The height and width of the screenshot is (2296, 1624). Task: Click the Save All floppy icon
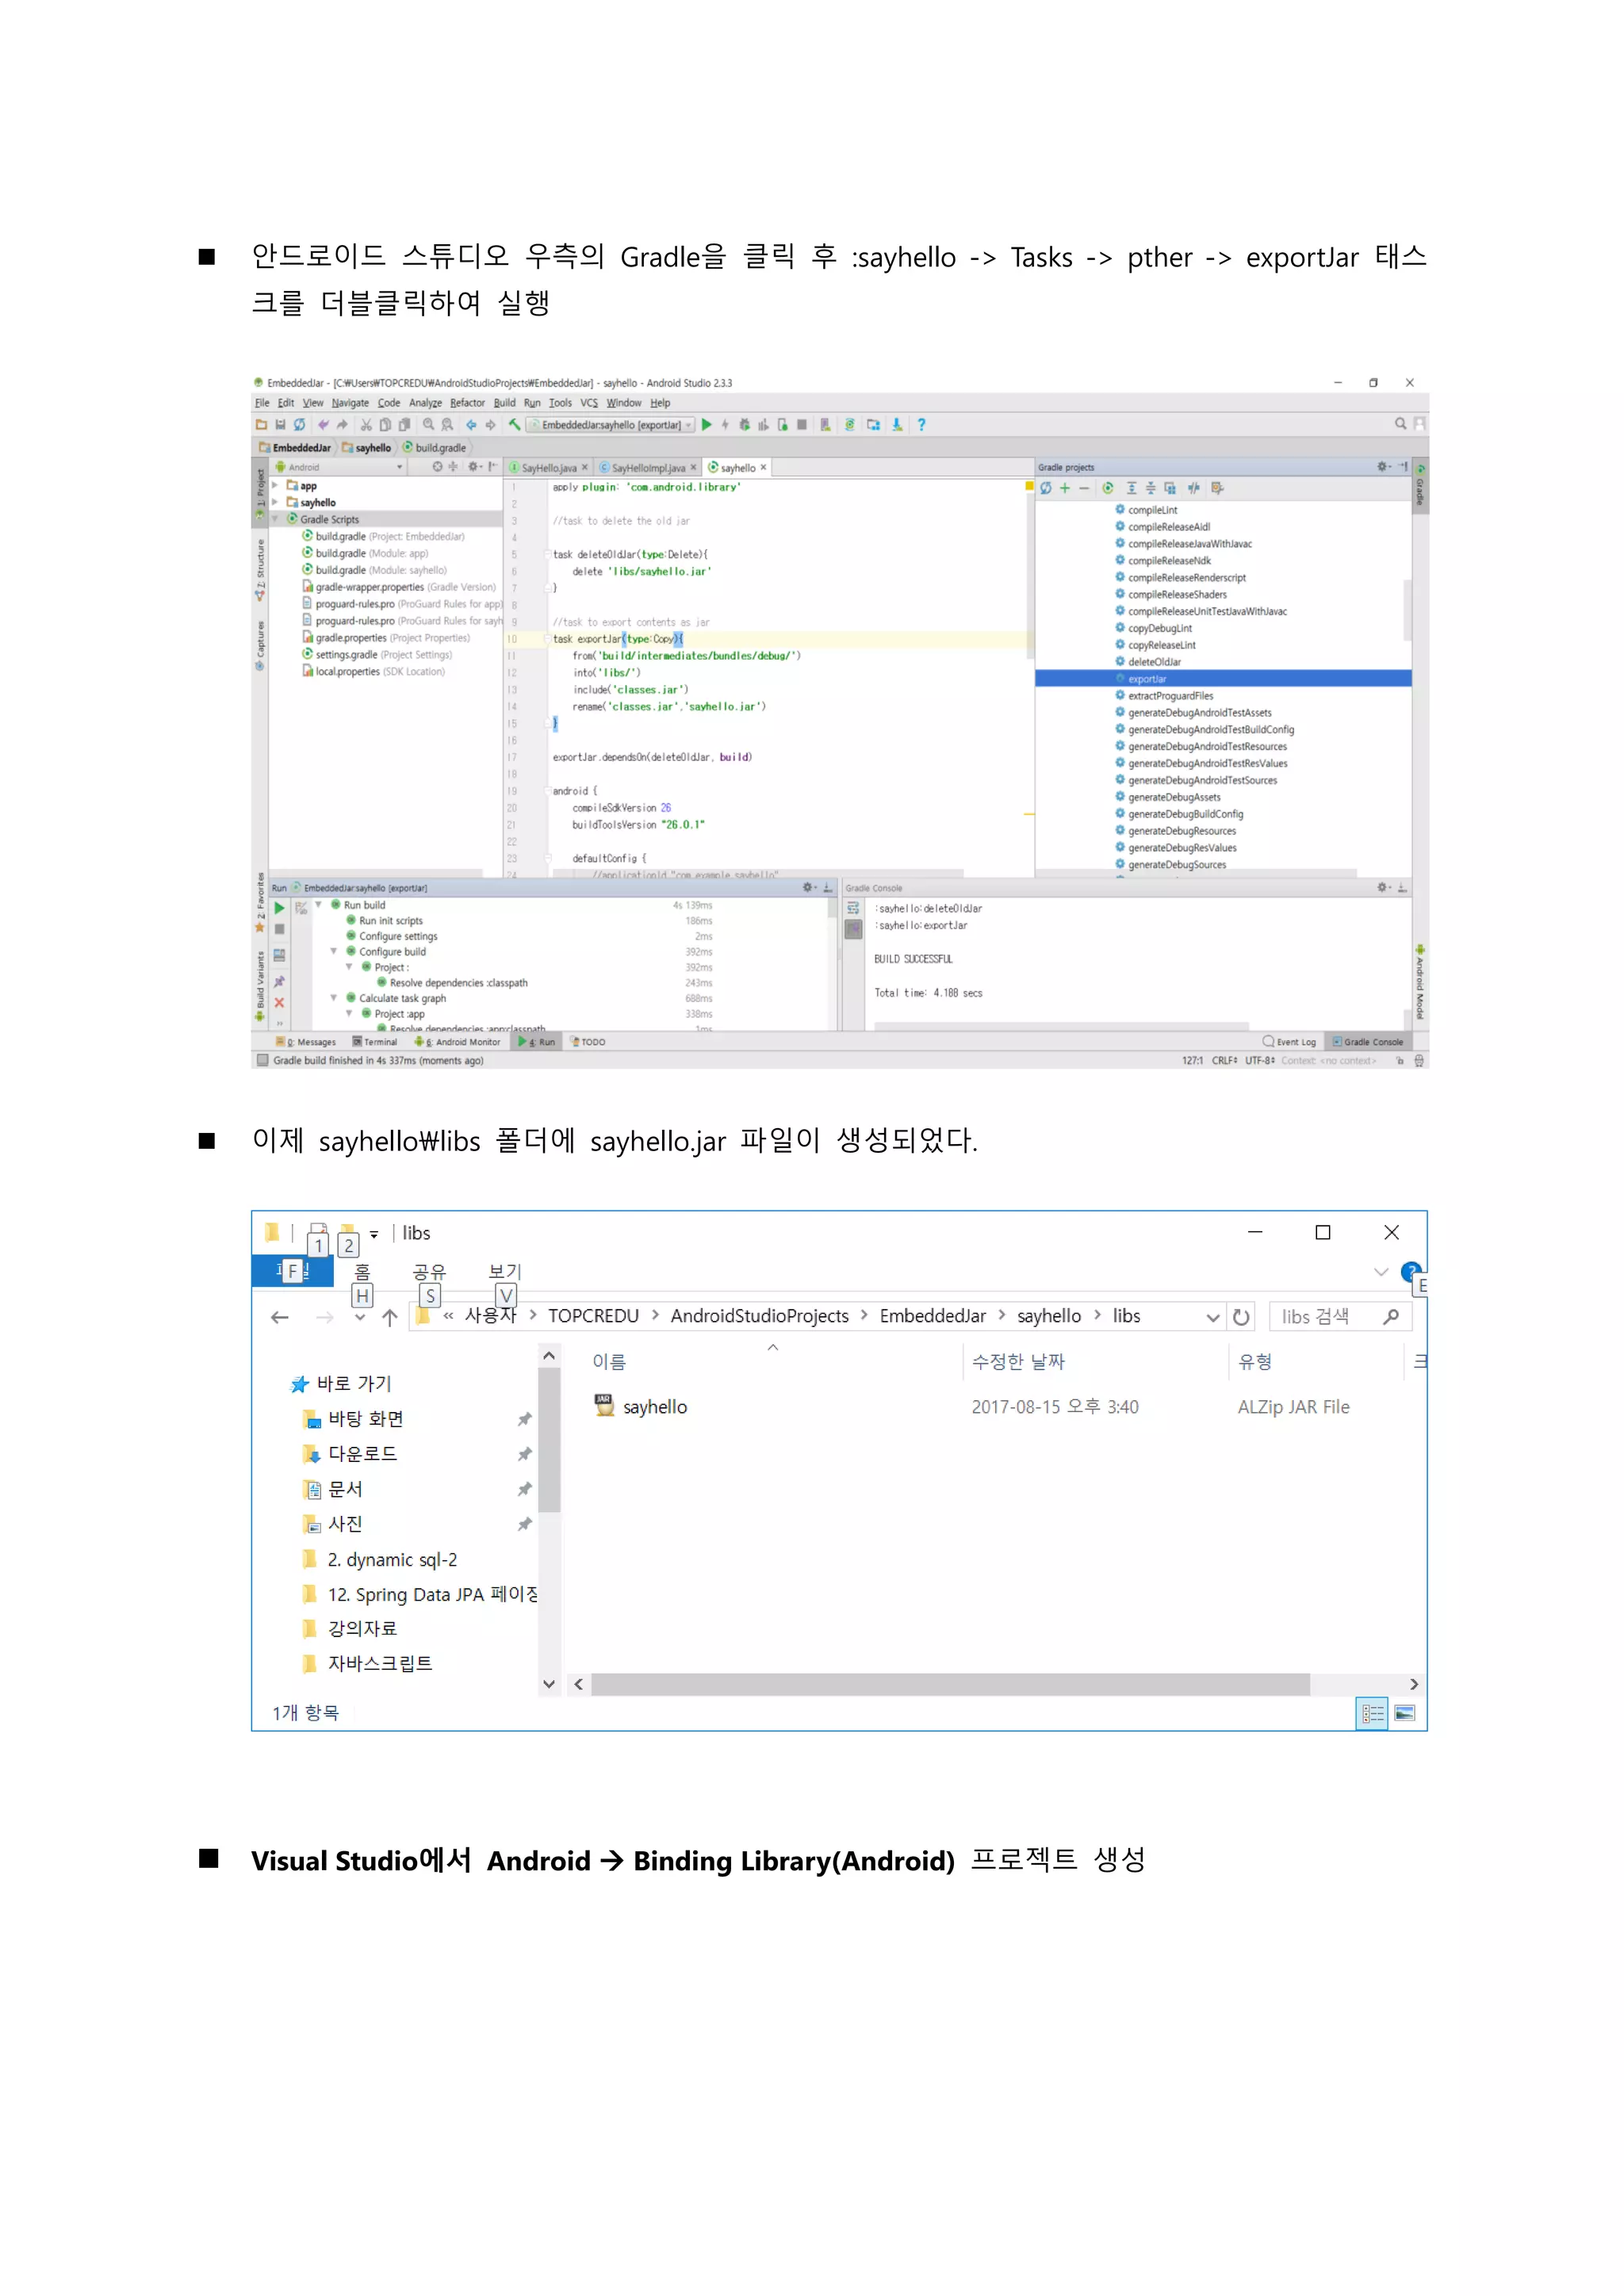pyautogui.click(x=281, y=425)
